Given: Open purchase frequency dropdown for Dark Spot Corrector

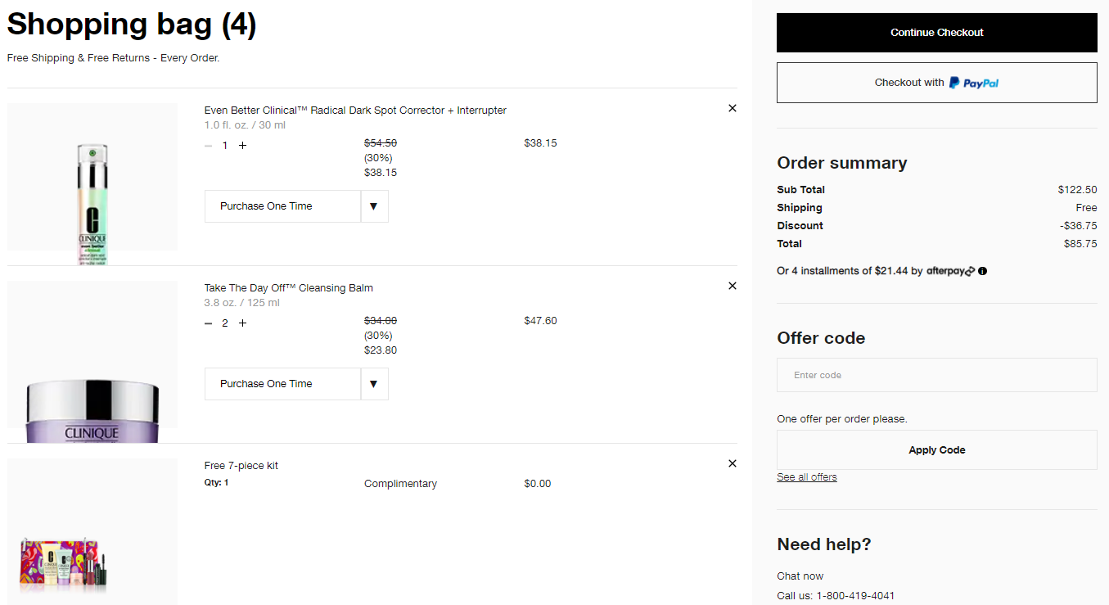Looking at the screenshot, I should pos(374,206).
